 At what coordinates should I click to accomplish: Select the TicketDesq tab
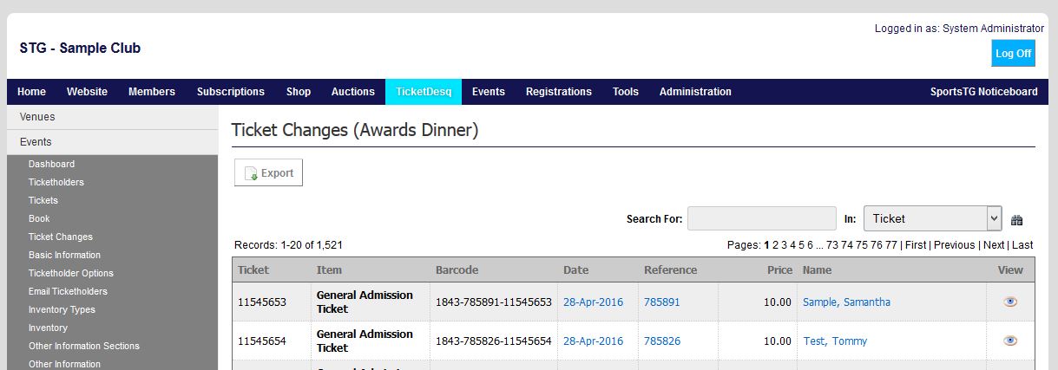[x=424, y=92]
